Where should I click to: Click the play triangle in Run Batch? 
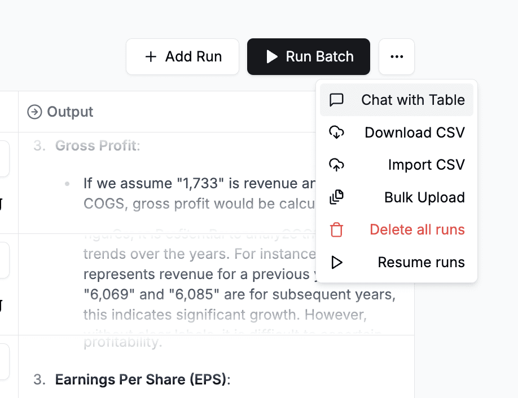tap(272, 56)
